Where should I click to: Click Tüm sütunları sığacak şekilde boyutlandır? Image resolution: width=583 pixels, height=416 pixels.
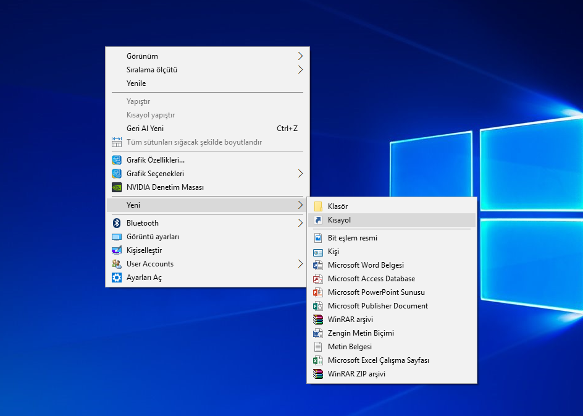click(208, 142)
